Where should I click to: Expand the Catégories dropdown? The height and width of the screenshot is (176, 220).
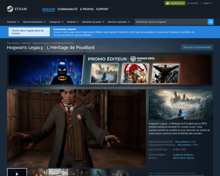click(56, 22)
